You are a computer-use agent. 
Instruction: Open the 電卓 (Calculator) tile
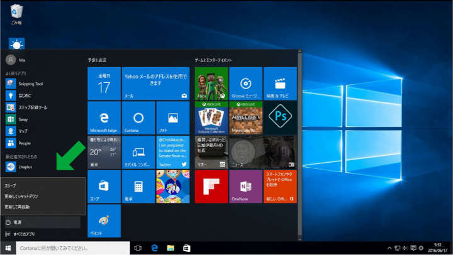(x=138, y=187)
